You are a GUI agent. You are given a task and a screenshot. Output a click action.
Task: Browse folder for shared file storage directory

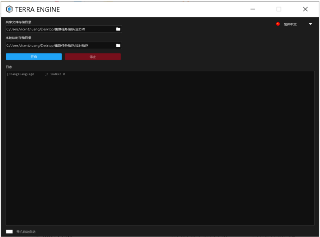tap(118, 29)
